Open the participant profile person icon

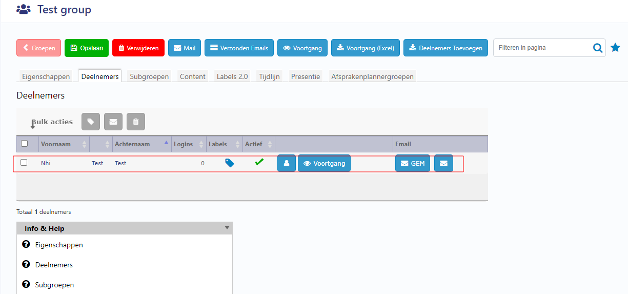pos(287,164)
